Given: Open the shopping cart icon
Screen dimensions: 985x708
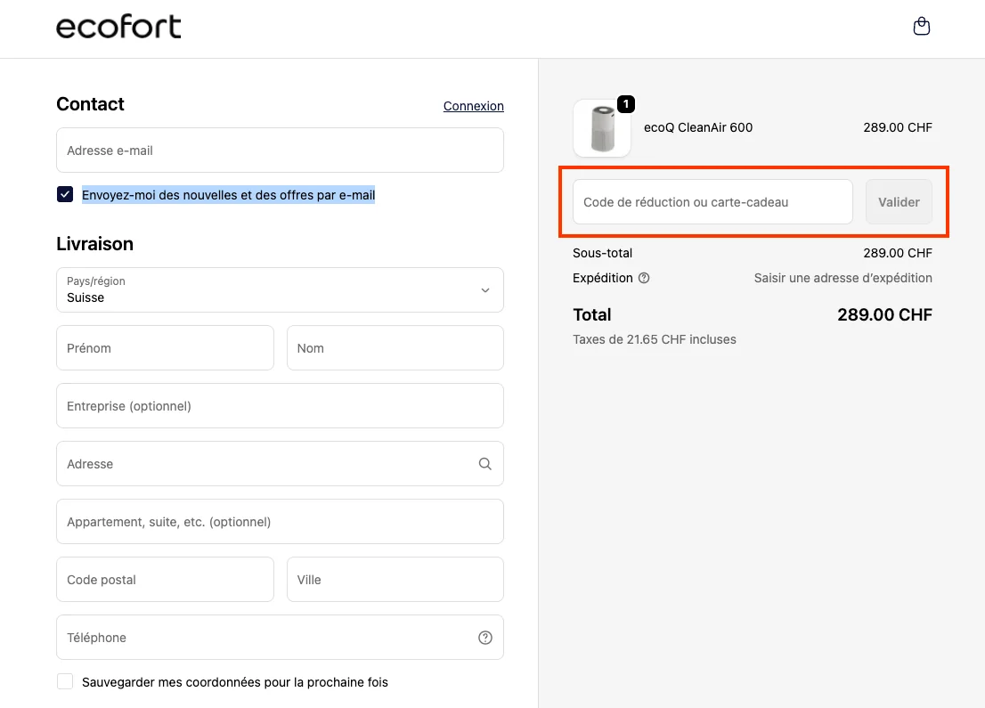Looking at the screenshot, I should [x=922, y=26].
